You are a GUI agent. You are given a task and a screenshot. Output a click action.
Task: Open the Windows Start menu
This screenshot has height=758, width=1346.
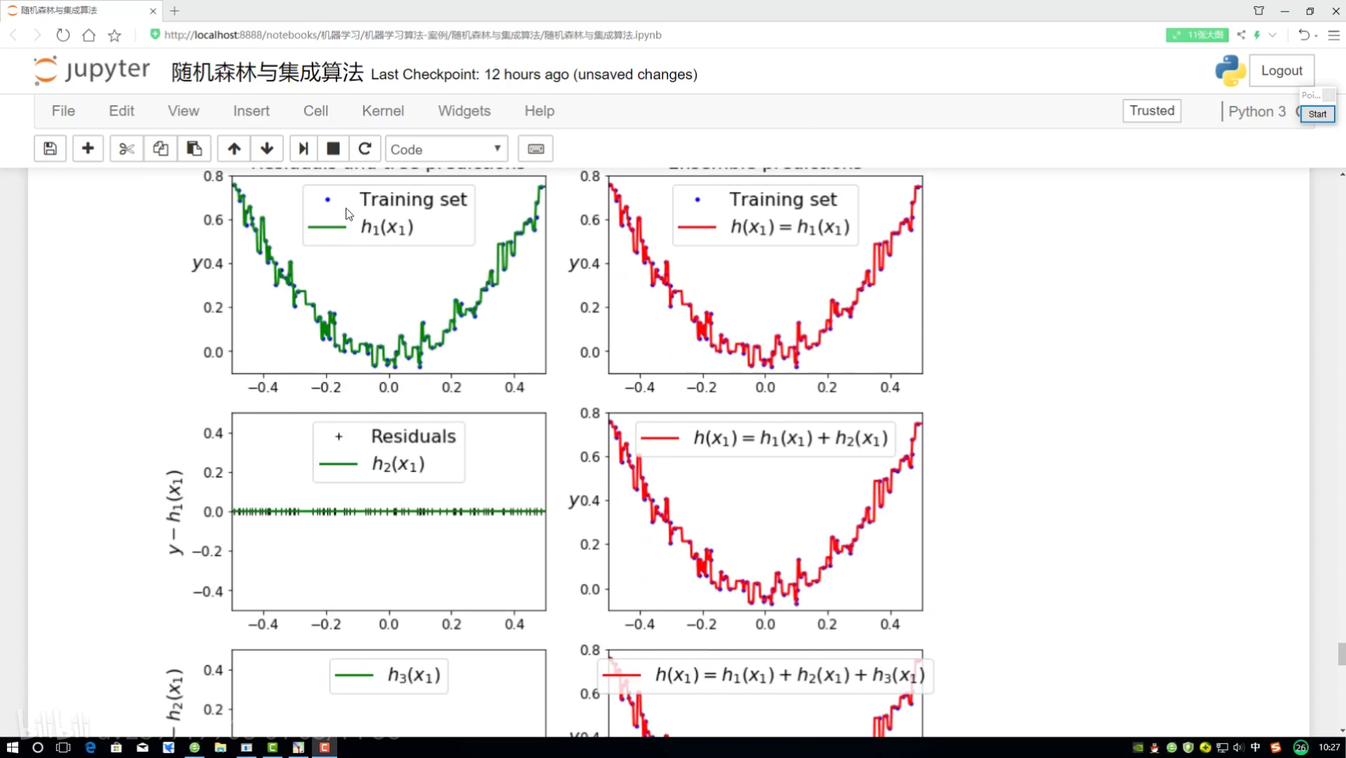tap(12, 747)
